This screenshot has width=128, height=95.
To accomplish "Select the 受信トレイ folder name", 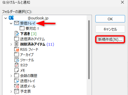I will [x=28, y=23].
